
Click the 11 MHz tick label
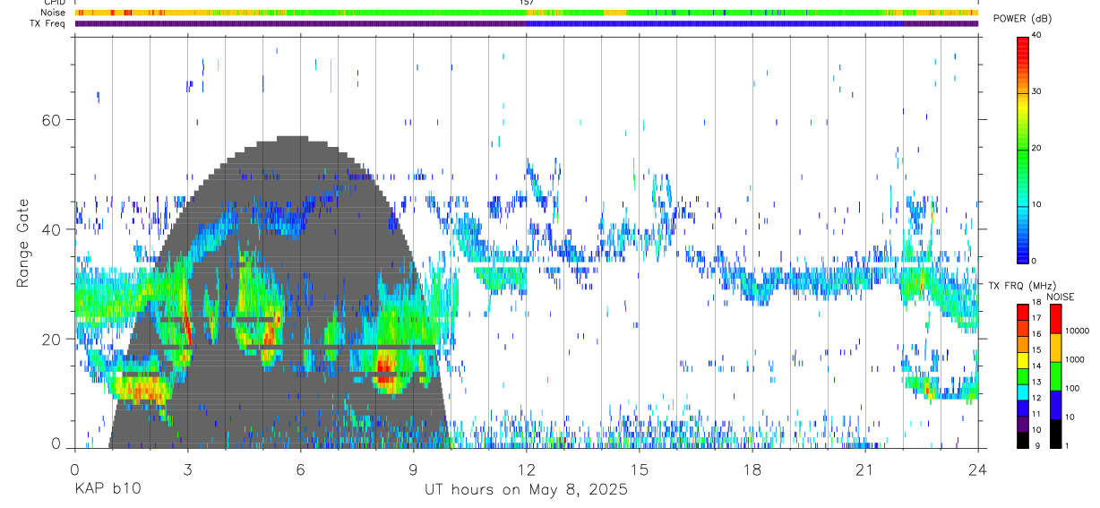tap(1036, 414)
